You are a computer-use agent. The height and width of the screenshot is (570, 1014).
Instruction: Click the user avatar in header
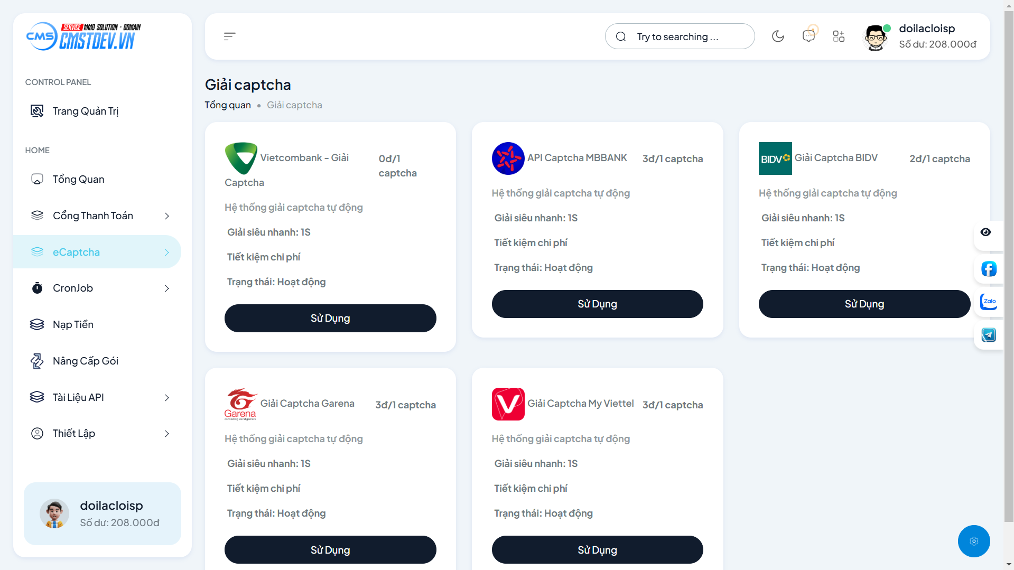tap(875, 37)
